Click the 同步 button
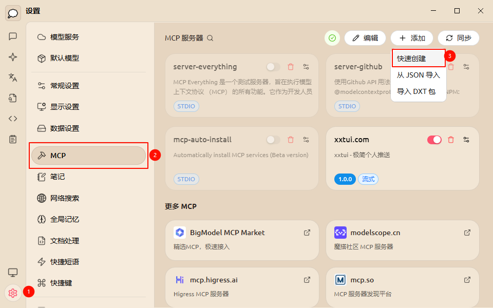 [x=459, y=37]
